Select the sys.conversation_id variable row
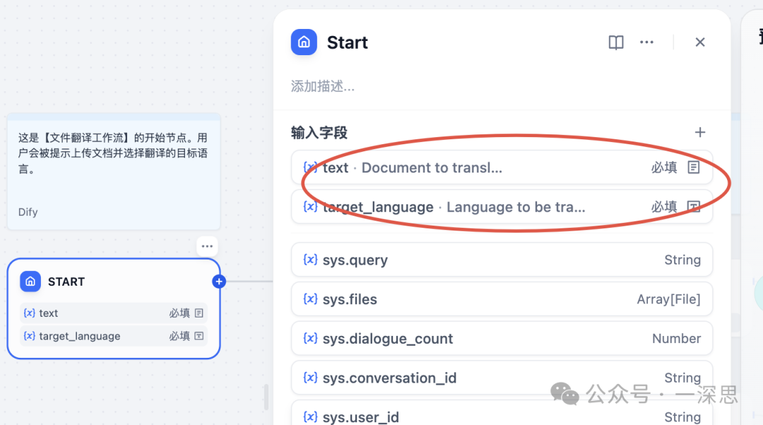The image size is (763, 425). click(x=502, y=378)
